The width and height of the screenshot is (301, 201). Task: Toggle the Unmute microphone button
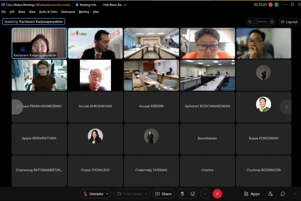click(93, 194)
